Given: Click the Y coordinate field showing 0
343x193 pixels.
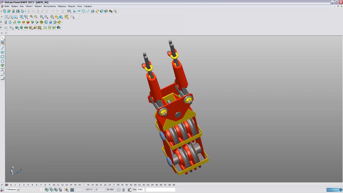Looking at the screenshot, I should click(100, 190).
